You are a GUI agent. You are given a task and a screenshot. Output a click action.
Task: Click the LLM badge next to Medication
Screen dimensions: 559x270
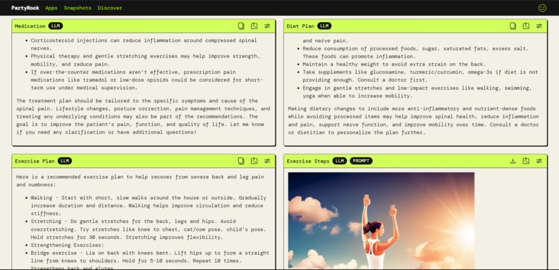[x=55, y=26]
